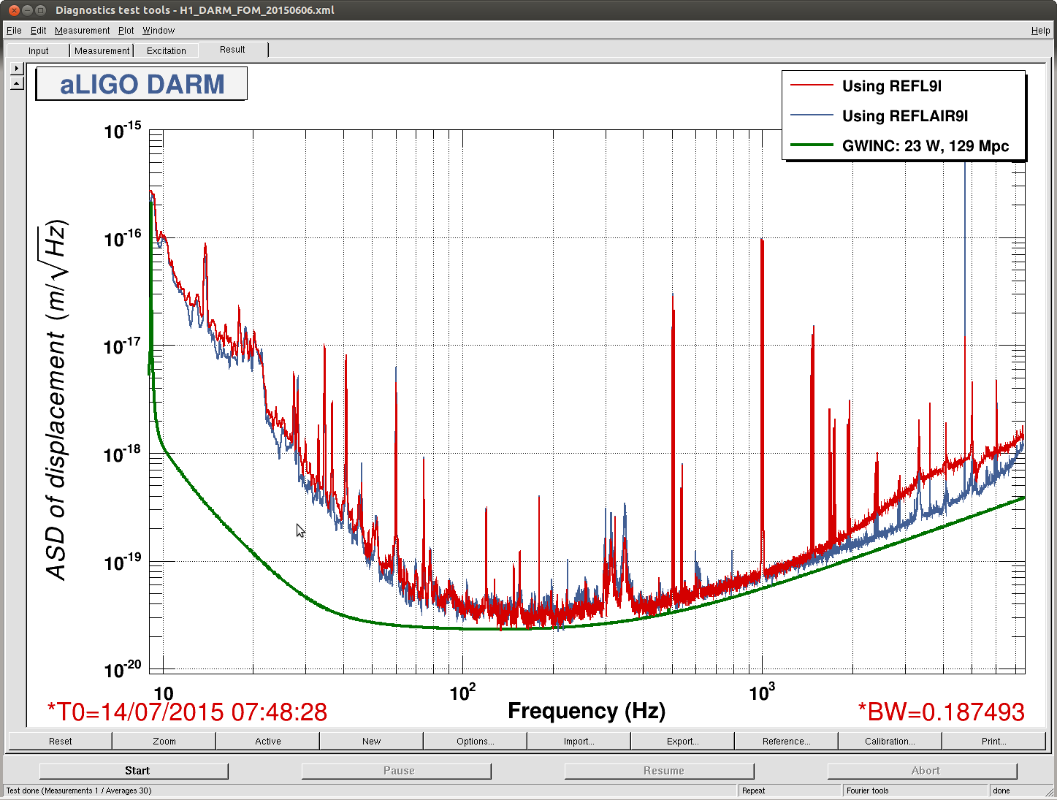
Task: Click the Resume button
Action: coord(660,771)
